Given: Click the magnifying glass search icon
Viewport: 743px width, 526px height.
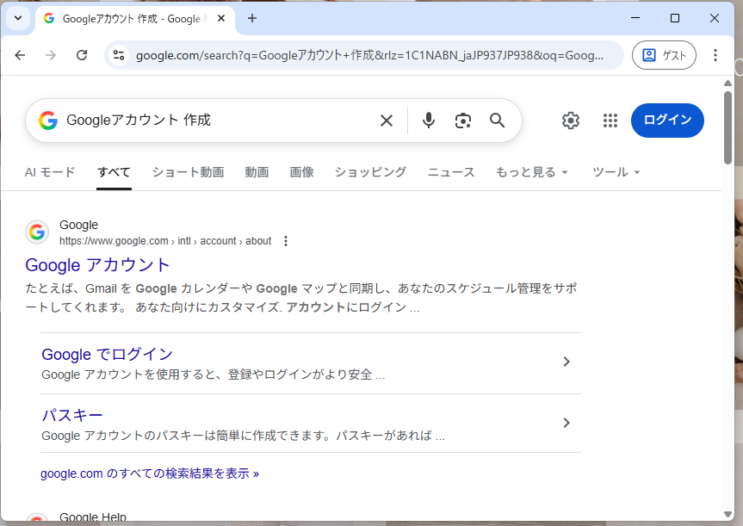Looking at the screenshot, I should 497,121.
